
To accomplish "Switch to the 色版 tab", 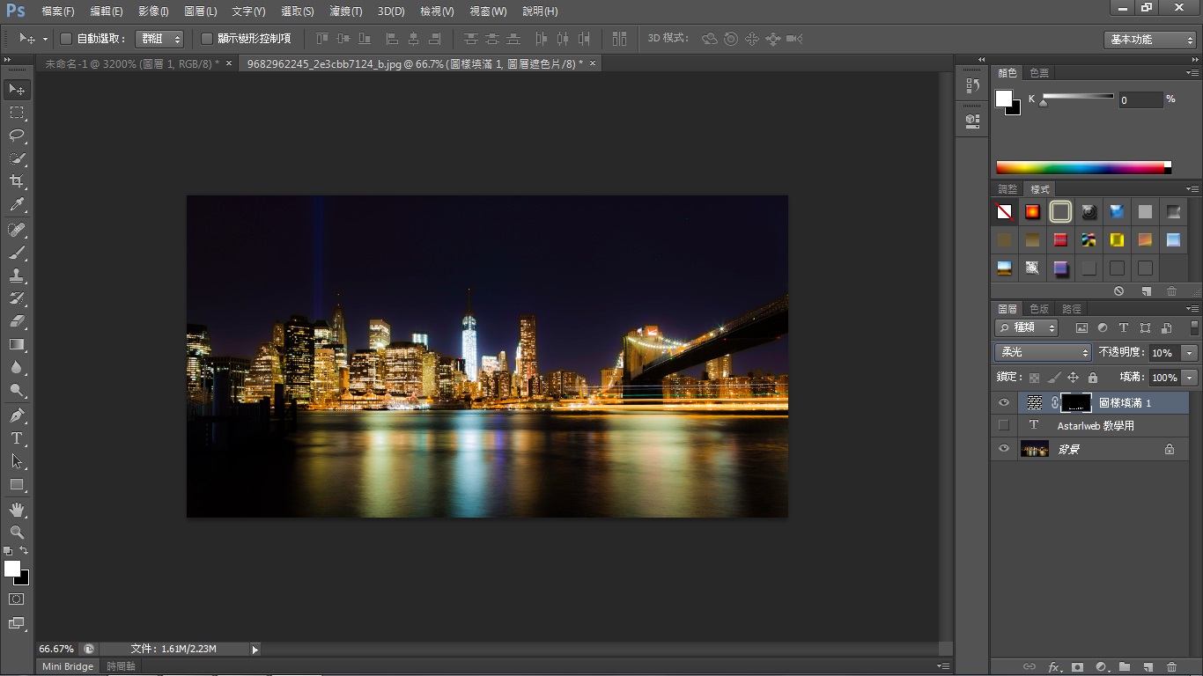I will pyautogui.click(x=1039, y=309).
